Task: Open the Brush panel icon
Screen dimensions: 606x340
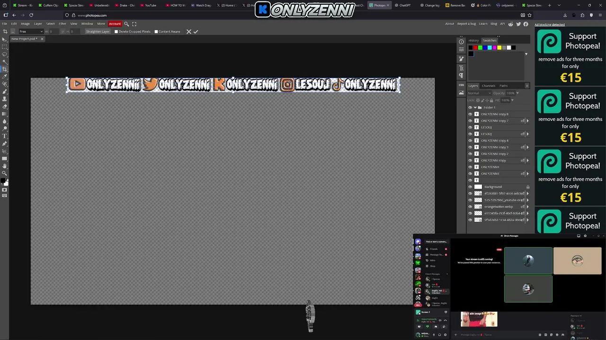Action: click(x=461, y=59)
